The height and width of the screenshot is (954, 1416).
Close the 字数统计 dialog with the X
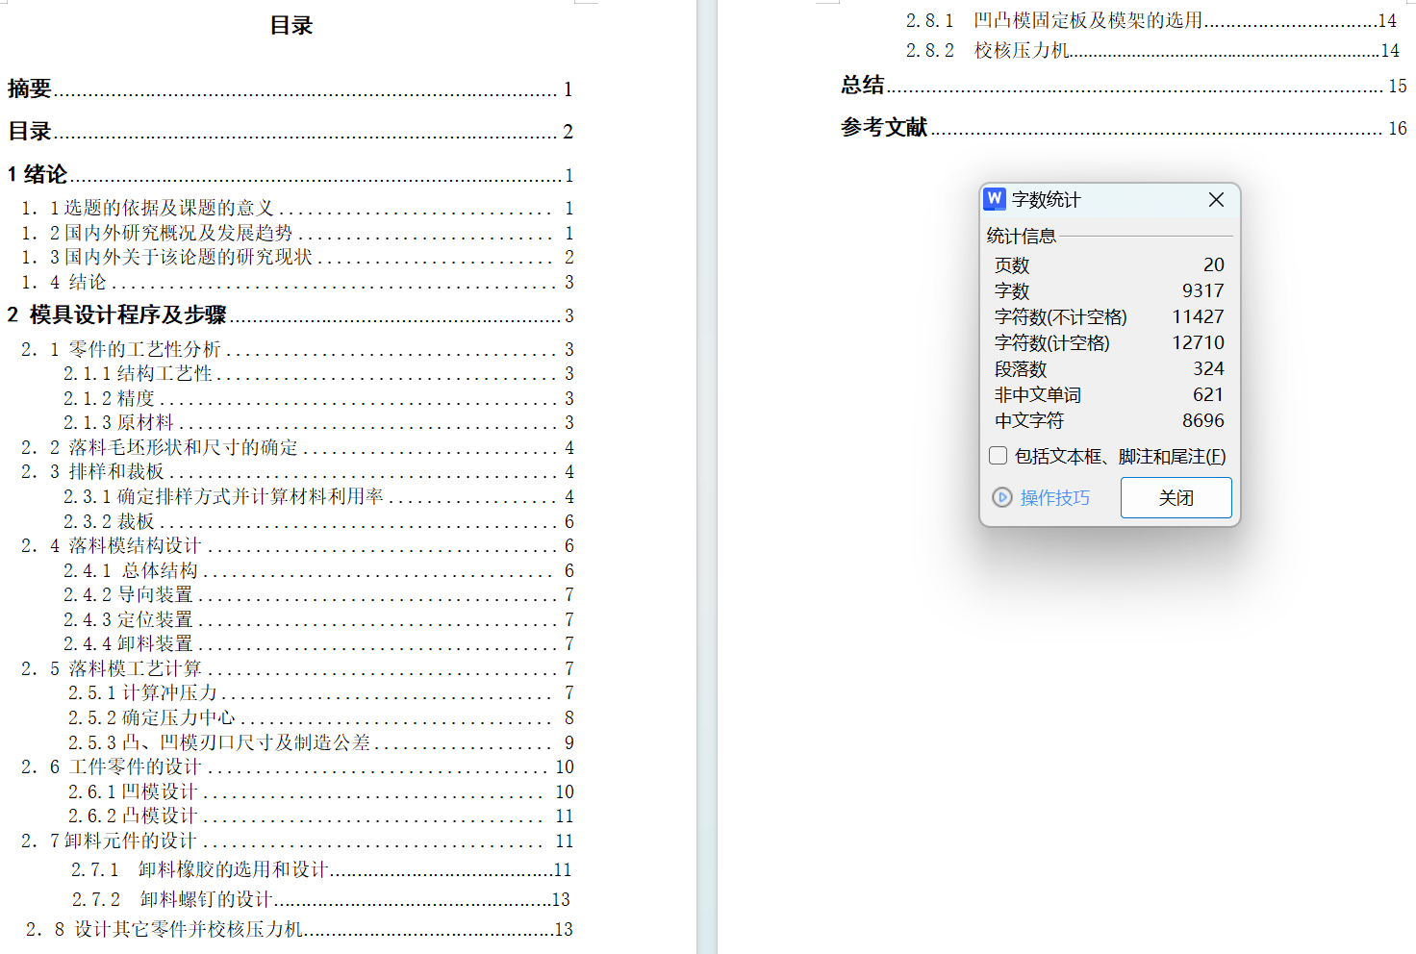coord(1216,199)
